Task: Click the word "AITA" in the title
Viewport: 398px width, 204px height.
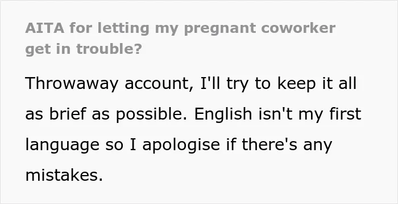Action: pyautogui.click(x=45, y=28)
